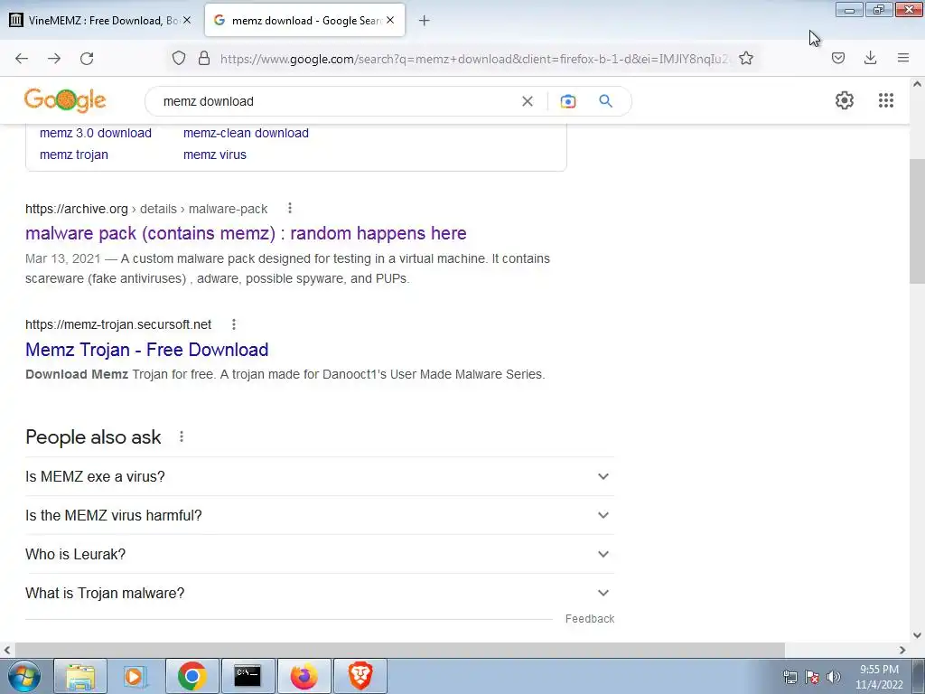This screenshot has height=694, width=925.
Task: Bookmark this page with star
Action: pyautogui.click(x=745, y=59)
